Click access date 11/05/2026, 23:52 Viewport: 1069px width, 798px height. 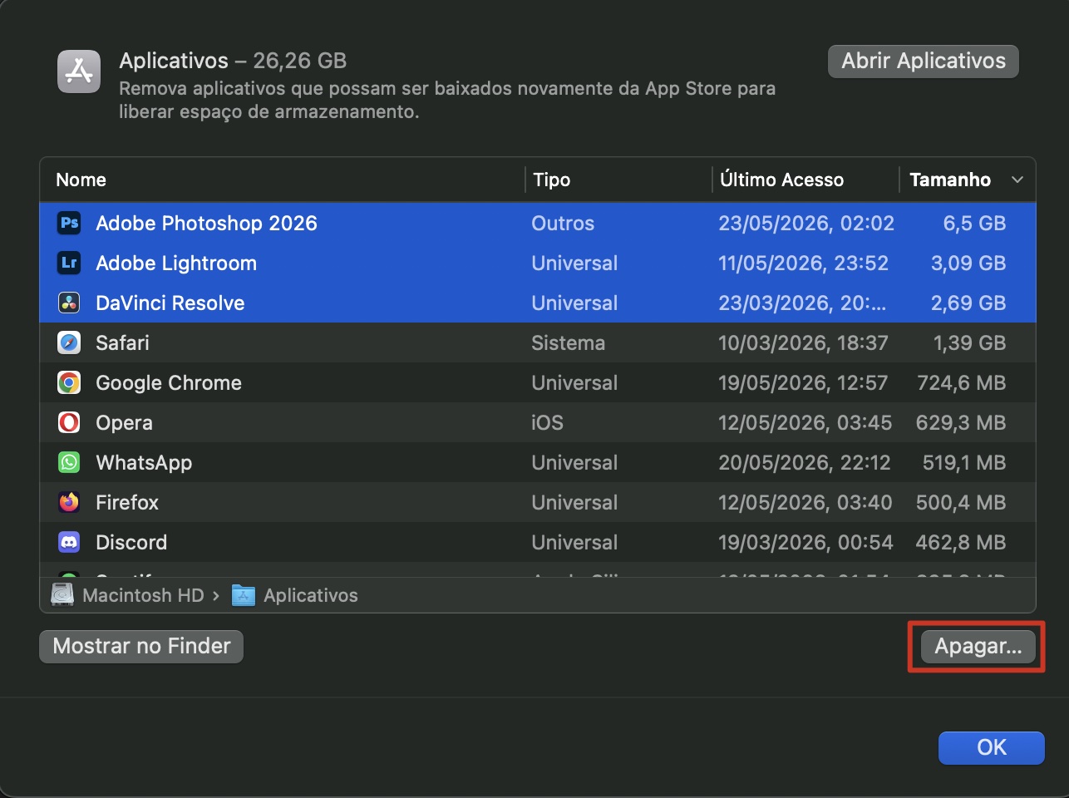pyautogui.click(x=804, y=263)
